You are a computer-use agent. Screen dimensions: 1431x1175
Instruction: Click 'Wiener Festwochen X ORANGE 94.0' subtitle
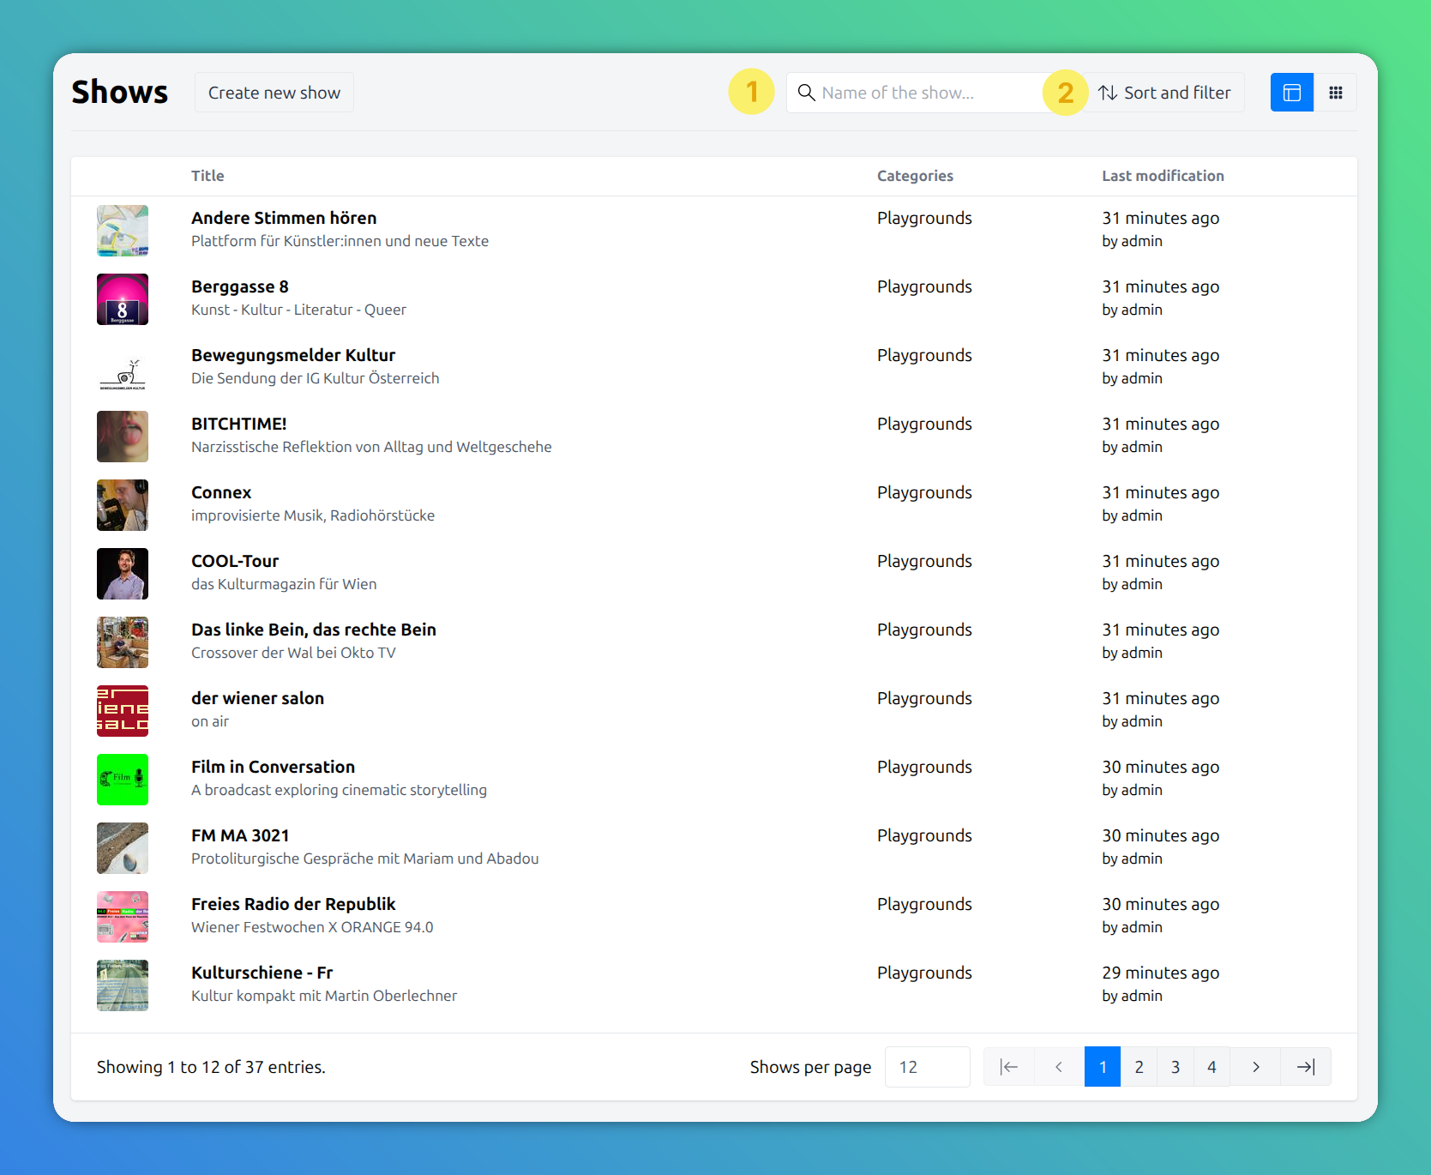[312, 927]
